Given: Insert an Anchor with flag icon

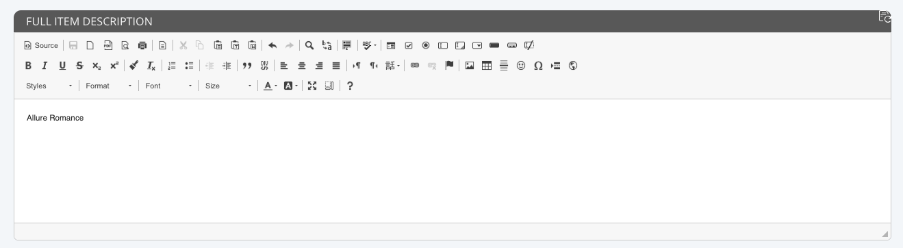Looking at the screenshot, I should click(450, 66).
